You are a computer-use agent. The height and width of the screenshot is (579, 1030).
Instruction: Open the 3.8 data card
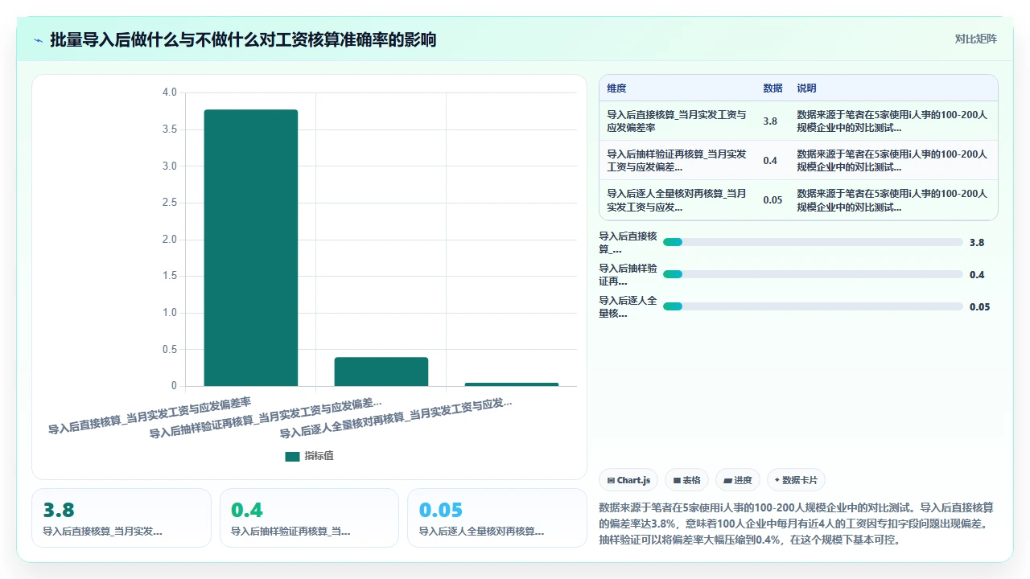[122, 518]
